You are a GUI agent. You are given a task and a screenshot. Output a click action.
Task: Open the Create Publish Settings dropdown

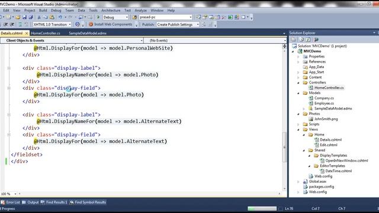(178, 24)
